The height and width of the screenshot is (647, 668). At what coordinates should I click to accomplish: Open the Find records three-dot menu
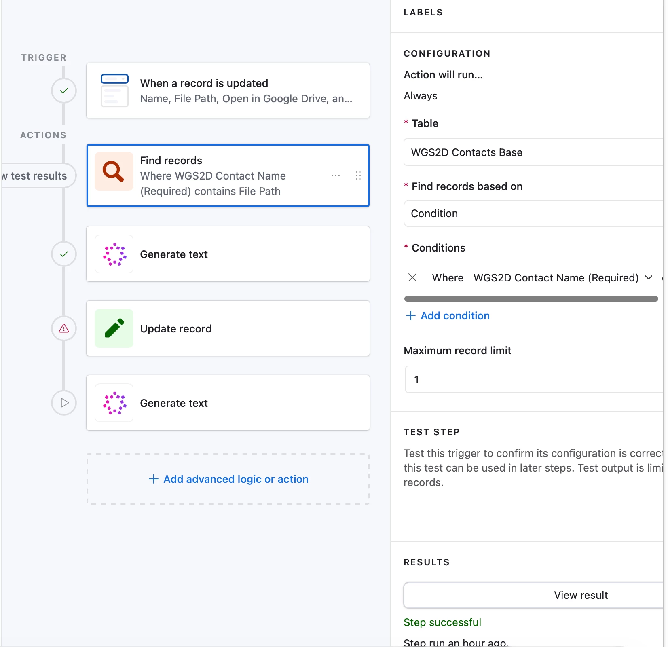335,175
